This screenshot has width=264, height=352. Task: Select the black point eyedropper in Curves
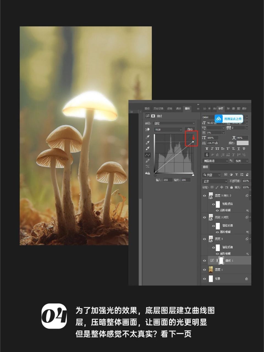click(x=147, y=137)
